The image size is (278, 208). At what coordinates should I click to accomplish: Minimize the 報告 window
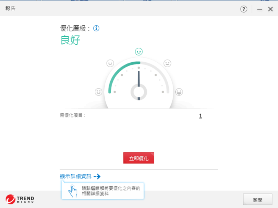260,9
